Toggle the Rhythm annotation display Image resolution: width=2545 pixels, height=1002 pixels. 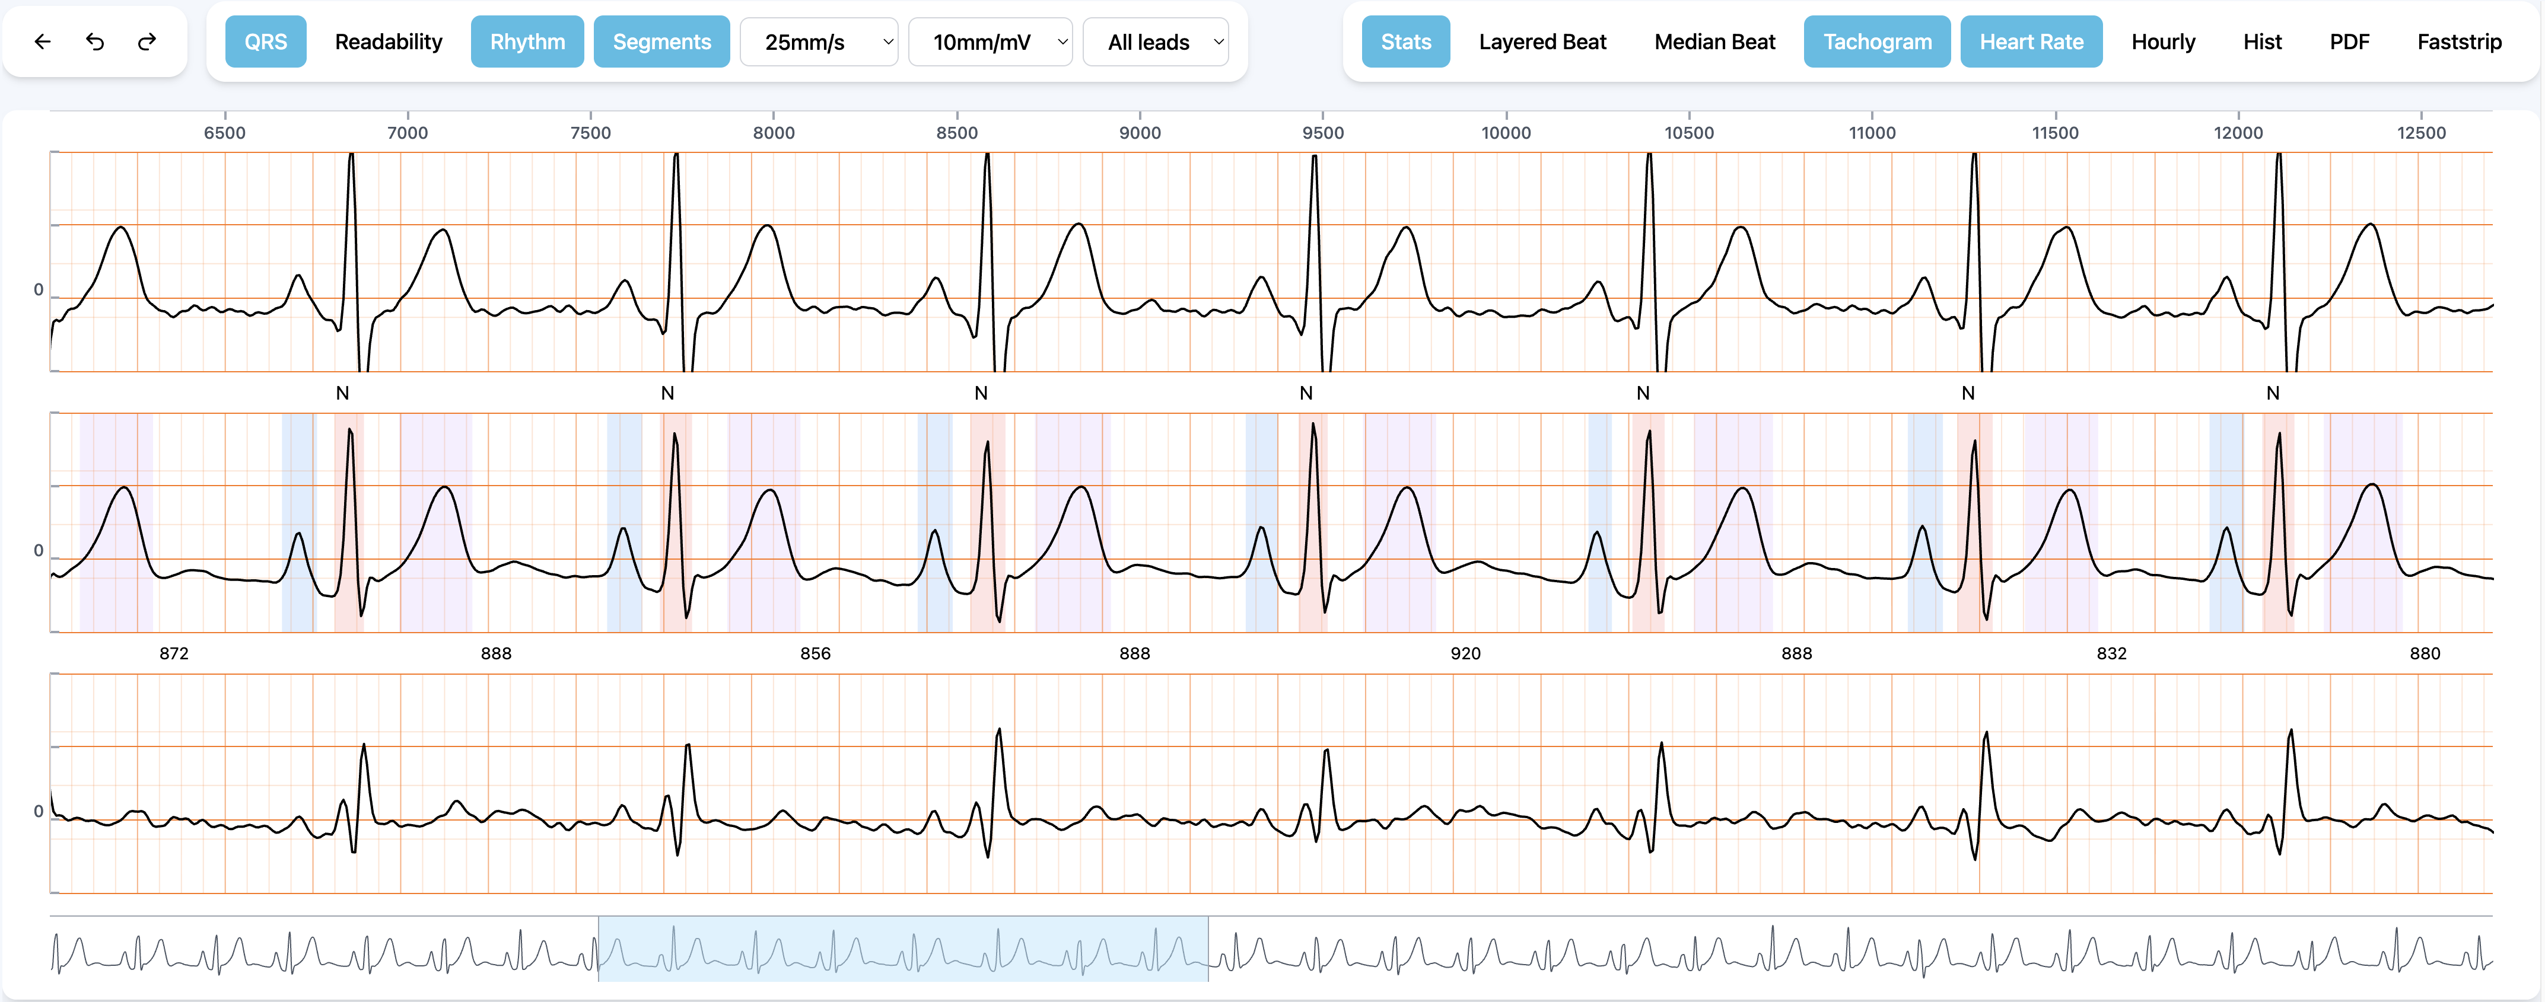[x=527, y=42]
